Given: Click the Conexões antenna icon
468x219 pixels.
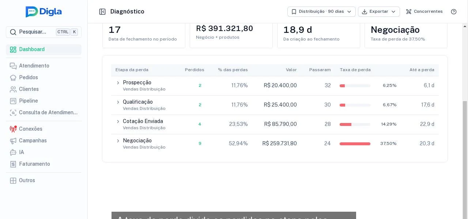Looking at the screenshot, I should tap(13, 129).
